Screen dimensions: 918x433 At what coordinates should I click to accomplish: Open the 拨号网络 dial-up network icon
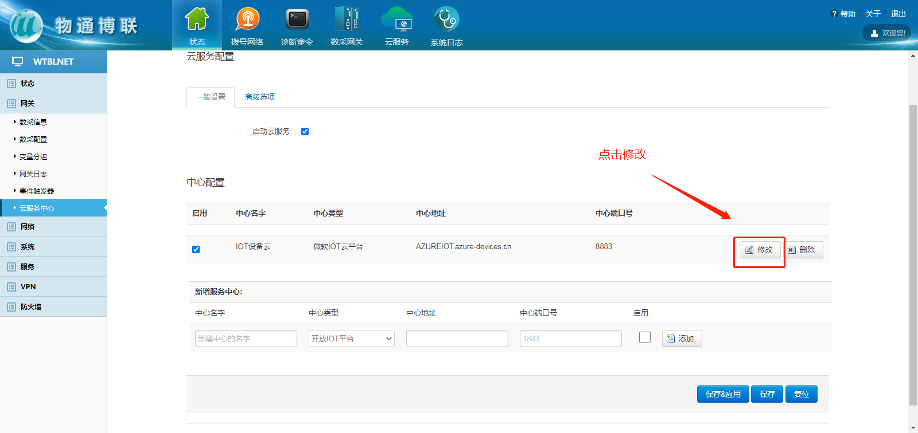(x=247, y=19)
